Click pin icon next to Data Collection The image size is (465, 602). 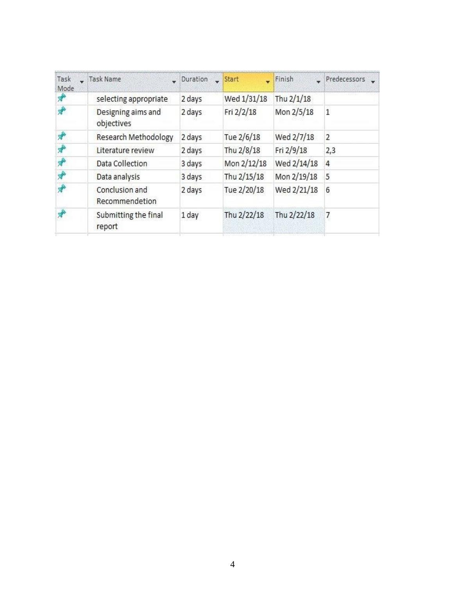coord(62,162)
